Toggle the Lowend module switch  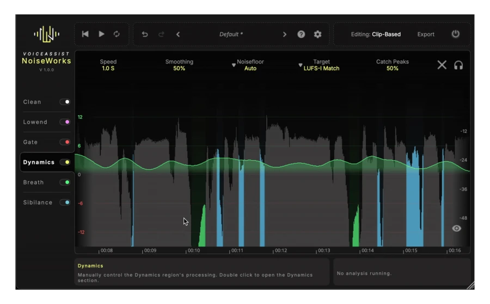[x=65, y=122]
